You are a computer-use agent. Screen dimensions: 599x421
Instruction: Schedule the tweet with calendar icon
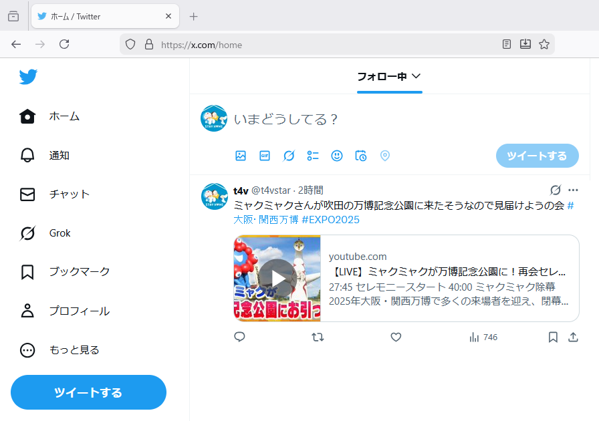[x=361, y=156]
